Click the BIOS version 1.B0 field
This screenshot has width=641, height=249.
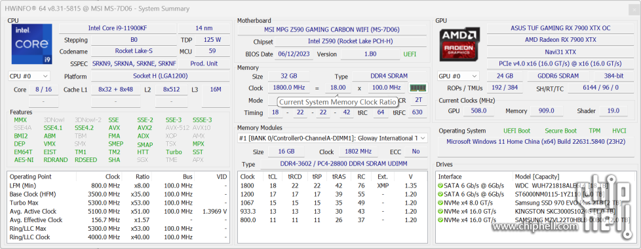tap(370, 54)
